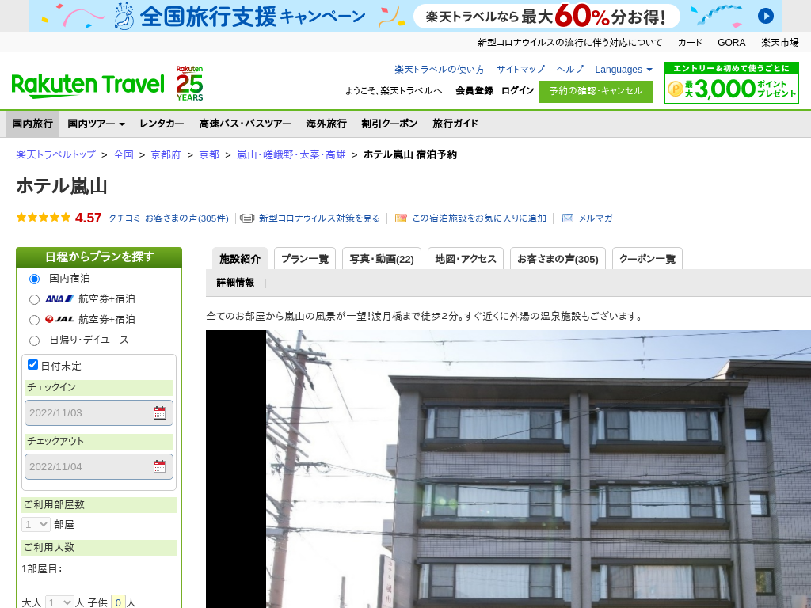The image size is (811, 608).
Task: Open the room count dropdown
Action: pos(36,524)
